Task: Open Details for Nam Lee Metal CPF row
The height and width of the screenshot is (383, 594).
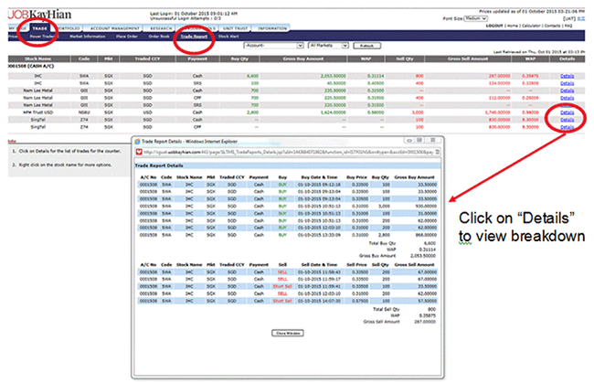Action: pyautogui.click(x=567, y=98)
